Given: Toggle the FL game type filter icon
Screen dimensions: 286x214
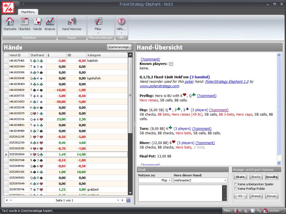Looking at the screenshot, I should pyautogui.click(x=238, y=211).
